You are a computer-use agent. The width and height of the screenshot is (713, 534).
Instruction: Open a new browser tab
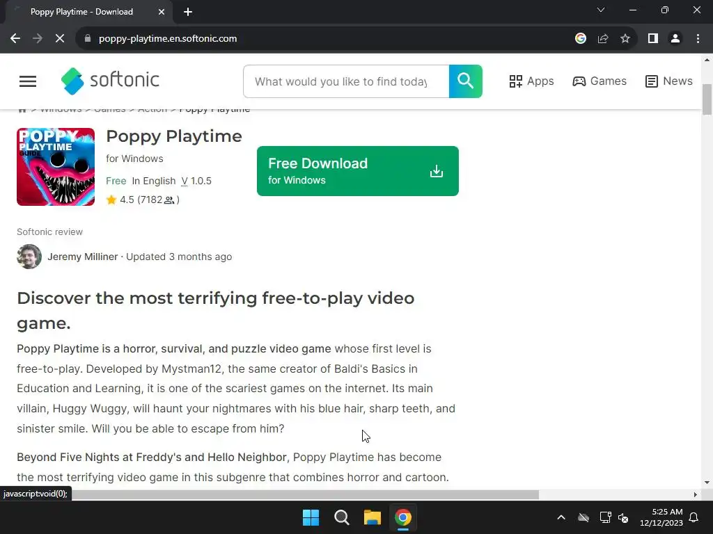[188, 12]
